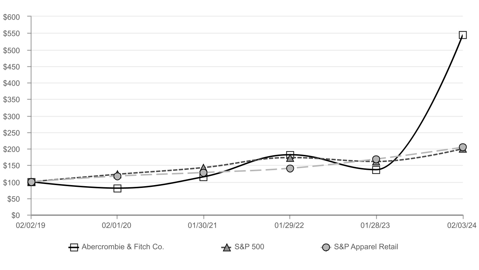This screenshot has height=270, width=479.
Task: Select the S&P Apparel Retail circle at 02/03/24
Action: pos(463,147)
